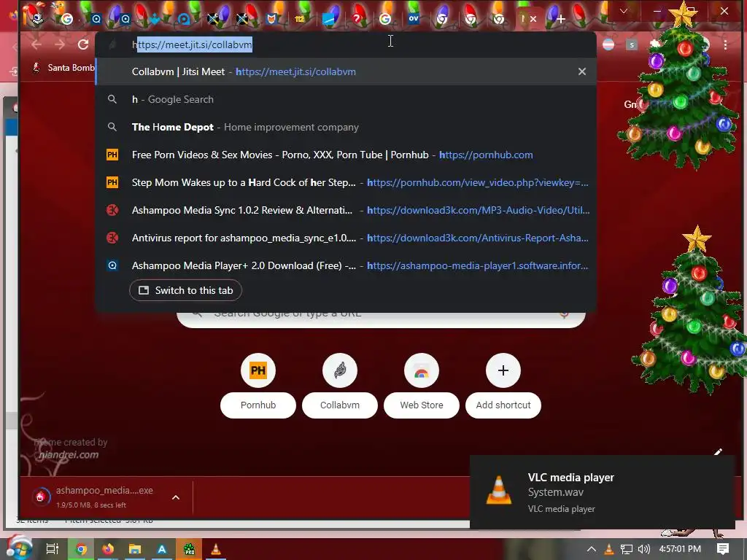Click the striped flag extension icon
Viewport: 747px width, 560px height.
coord(608,44)
